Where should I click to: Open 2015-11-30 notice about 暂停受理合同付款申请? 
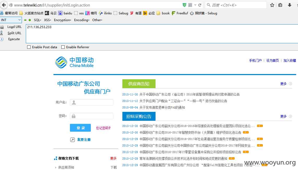(x=189, y=94)
